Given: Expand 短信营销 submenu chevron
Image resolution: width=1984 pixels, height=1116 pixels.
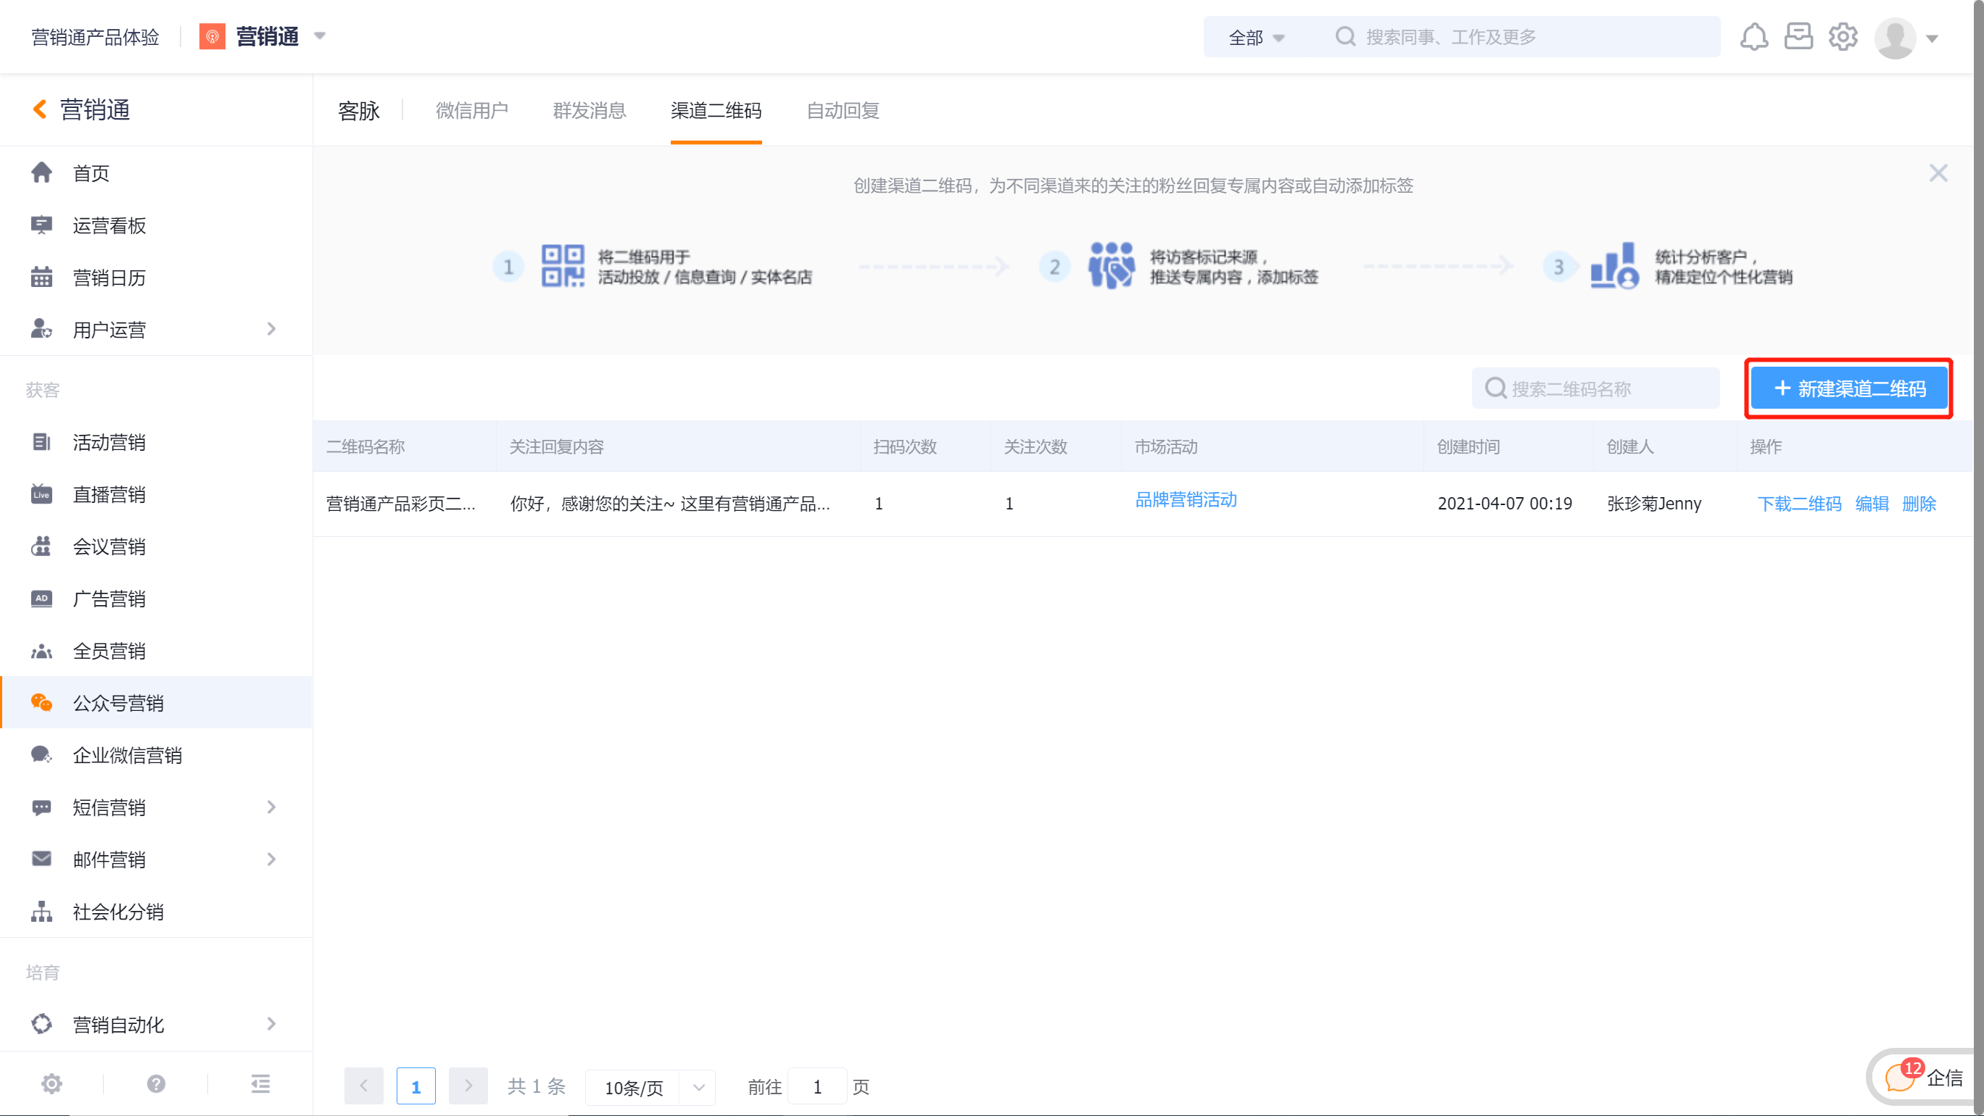Looking at the screenshot, I should [271, 807].
